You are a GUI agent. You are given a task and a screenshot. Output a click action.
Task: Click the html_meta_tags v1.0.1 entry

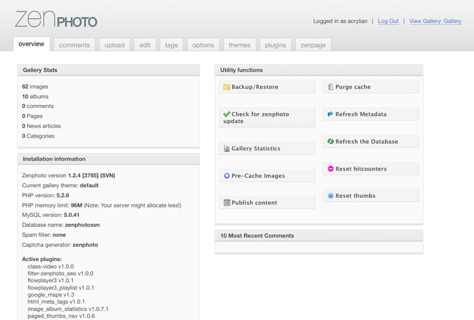[x=56, y=302]
